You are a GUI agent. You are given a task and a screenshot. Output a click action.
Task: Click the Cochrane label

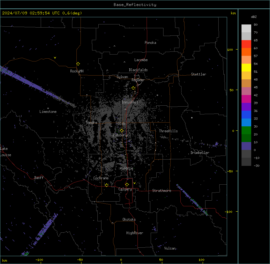pyautogui.click(x=101, y=178)
